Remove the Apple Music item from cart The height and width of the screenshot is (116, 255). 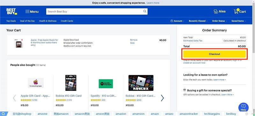[x=134, y=40]
